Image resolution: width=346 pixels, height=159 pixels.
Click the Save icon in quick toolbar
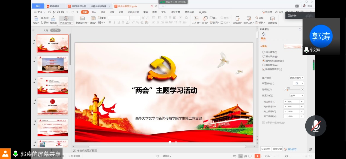point(50,12)
